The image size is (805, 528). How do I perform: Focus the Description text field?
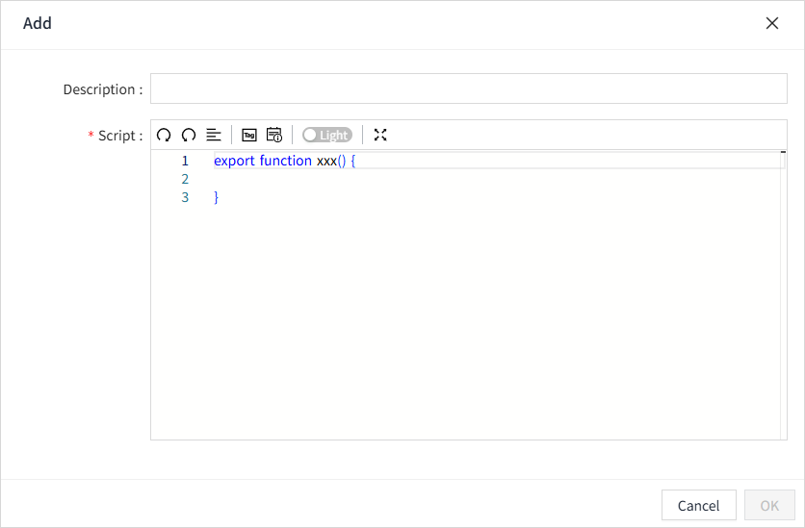[468, 88]
